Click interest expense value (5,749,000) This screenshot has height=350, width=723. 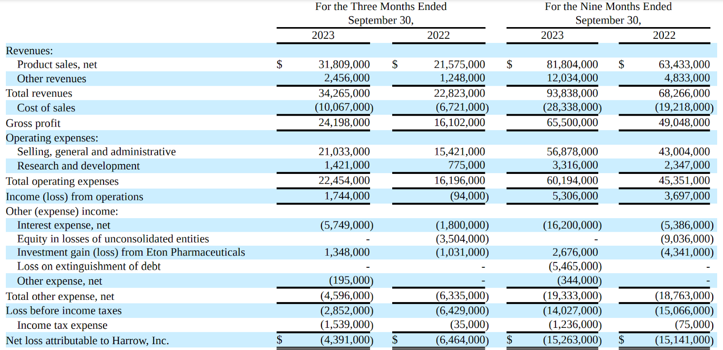[347, 225]
